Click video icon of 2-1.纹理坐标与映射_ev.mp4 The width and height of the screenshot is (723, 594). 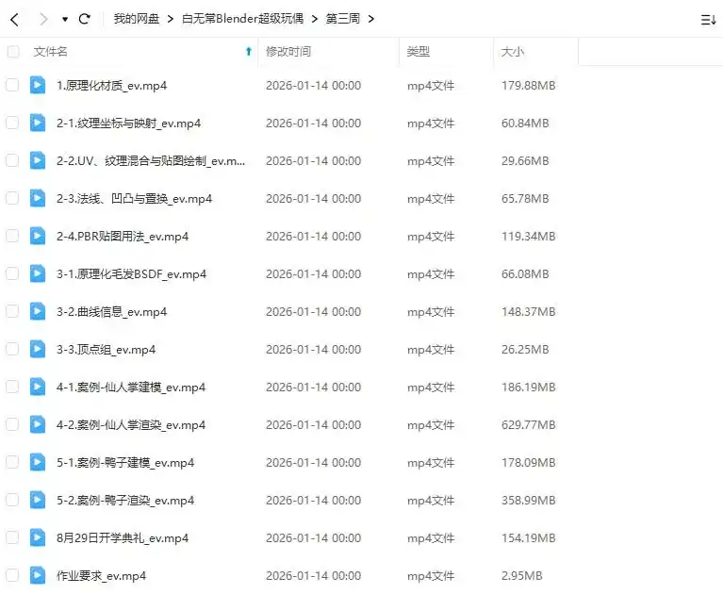pyautogui.click(x=38, y=124)
